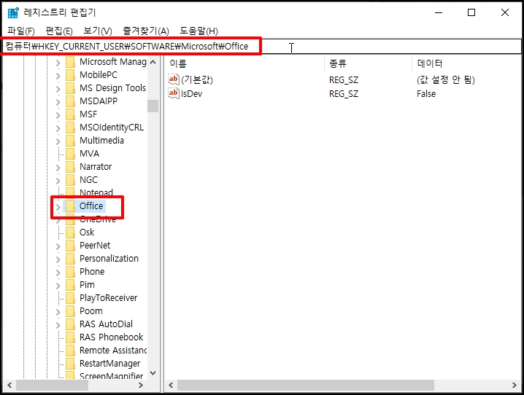Screen dimensions: 524x395
Task: Click the tree pane scroll down arrow
Action: click(x=153, y=373)
